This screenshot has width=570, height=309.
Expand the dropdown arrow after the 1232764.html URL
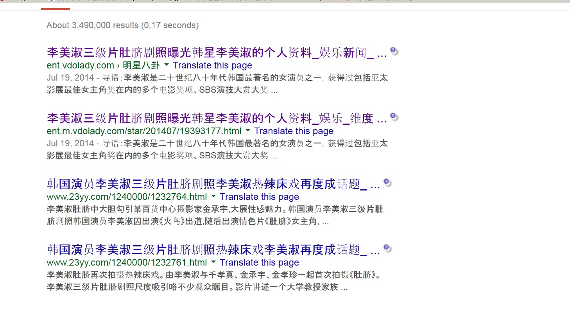pos(213,196)
